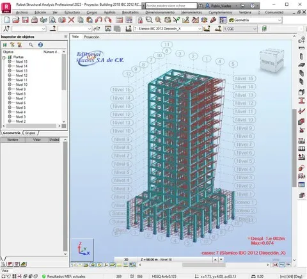Screen dimensions: 307x279
Task: Select the zoom window magnifier icon
Action: click(149, 20)
